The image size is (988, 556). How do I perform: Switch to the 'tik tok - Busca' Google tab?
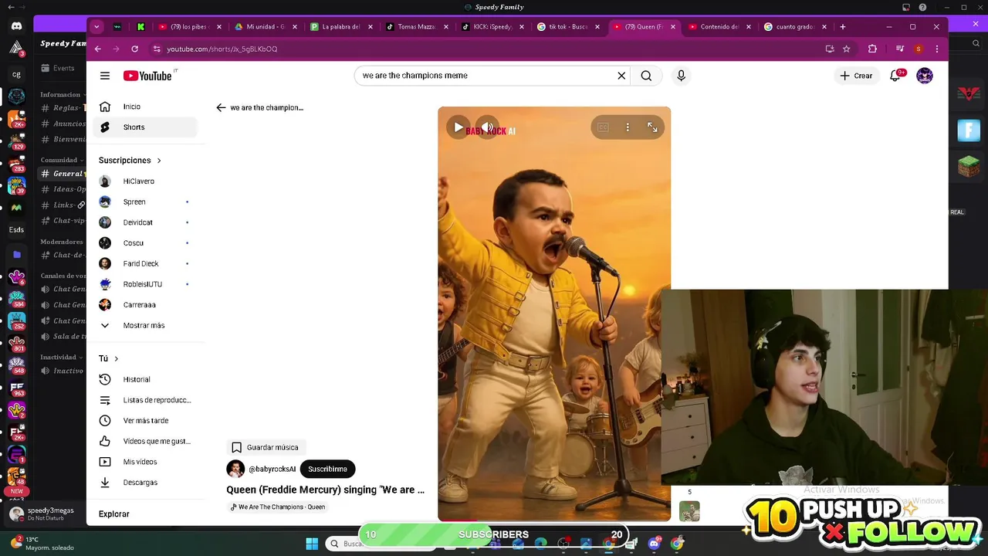pyautogui.click(x=568, y=26)
